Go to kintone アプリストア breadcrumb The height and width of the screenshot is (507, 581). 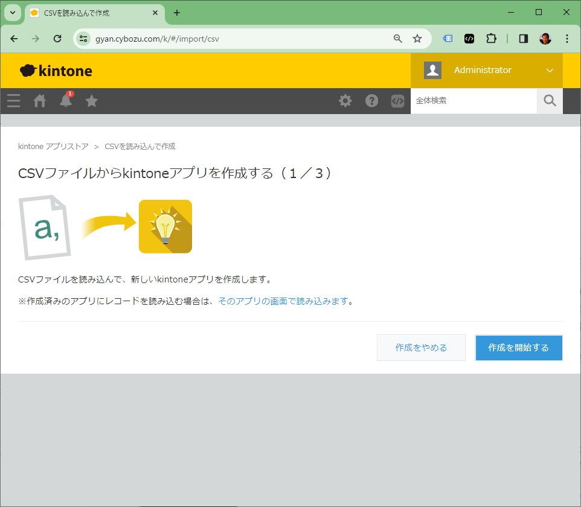[53, 147]
